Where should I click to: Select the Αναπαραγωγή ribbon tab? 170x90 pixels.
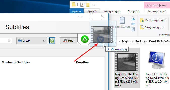click(x=157, y=11)
